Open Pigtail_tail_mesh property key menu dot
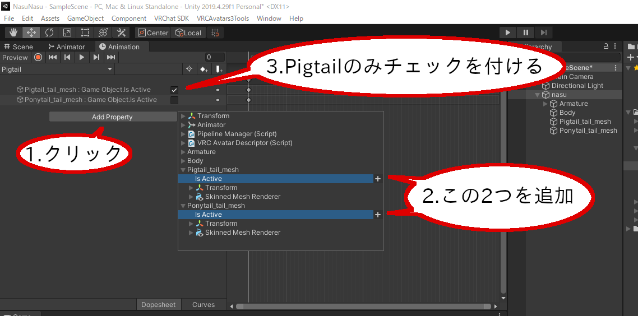 [x=218, y=90]
